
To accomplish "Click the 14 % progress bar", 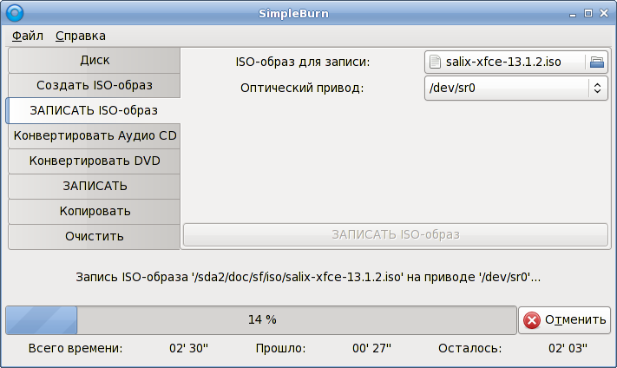I will point(261,319).
